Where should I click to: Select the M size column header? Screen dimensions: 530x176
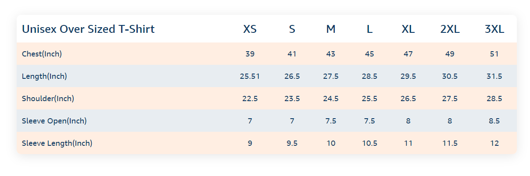pos(331,29)
